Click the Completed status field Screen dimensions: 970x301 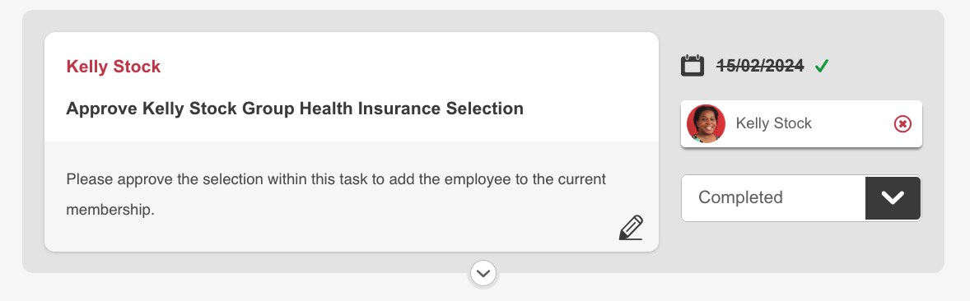[801, 197]
